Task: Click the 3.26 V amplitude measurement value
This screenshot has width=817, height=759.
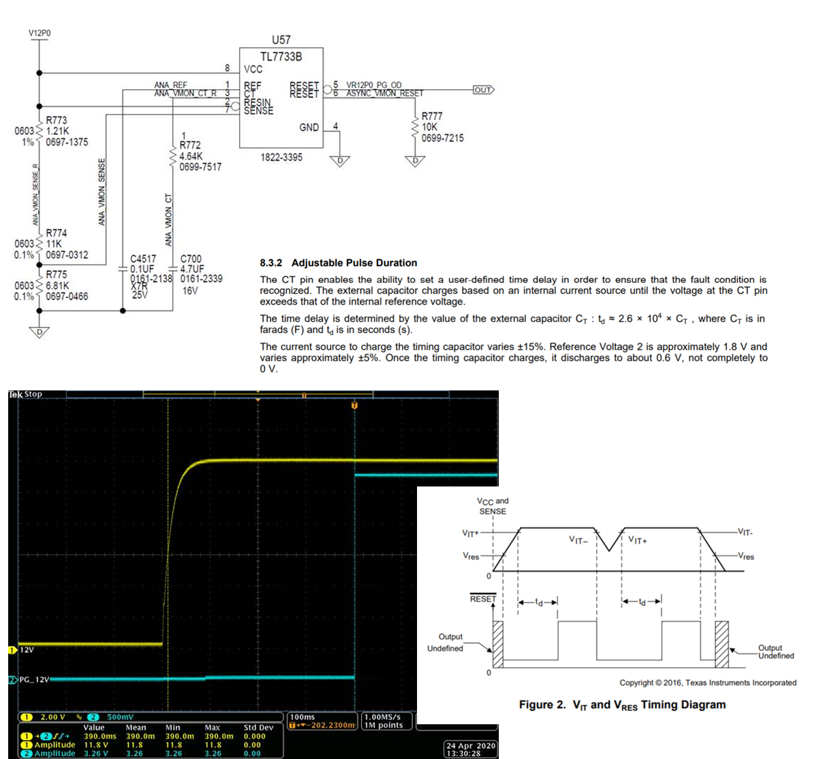Action: click(96, 754)
